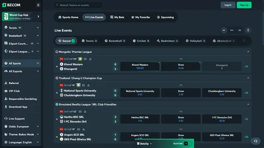Open the Odds: European dropdown
Viewport: 264px width, 148px height.
[21, 127]
